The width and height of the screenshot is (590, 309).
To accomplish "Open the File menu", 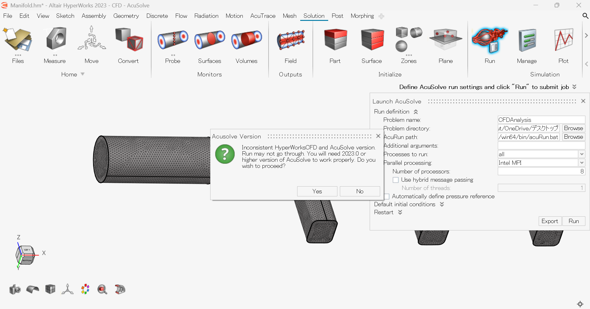I will pyautogui.click(x=8, y=16).
